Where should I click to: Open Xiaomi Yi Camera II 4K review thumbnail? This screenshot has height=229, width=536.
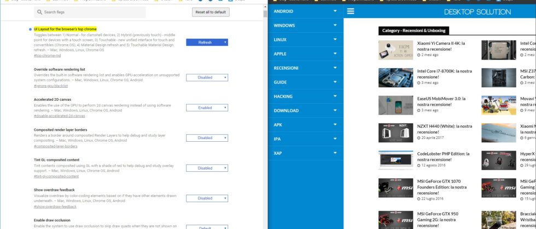click(396, 50)
